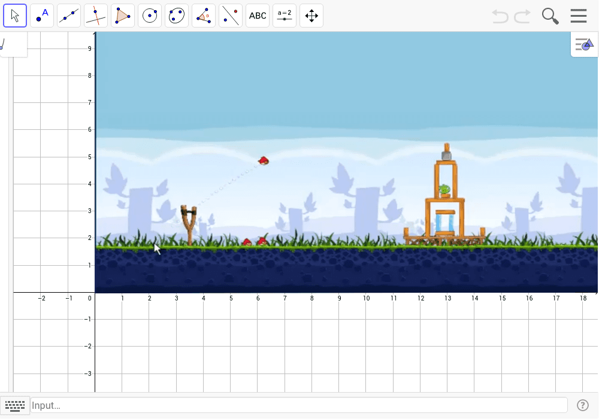
Task: Select the Angle tool
Action: pyautogui.click(x=204, y=16)
